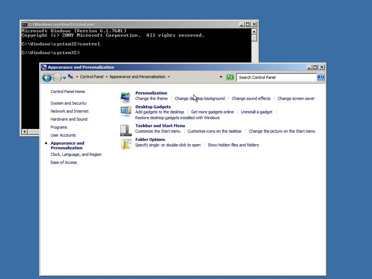Click the Forward arrow button in Control Panel
Screen dimensions: 372x279
pos(57,78)
